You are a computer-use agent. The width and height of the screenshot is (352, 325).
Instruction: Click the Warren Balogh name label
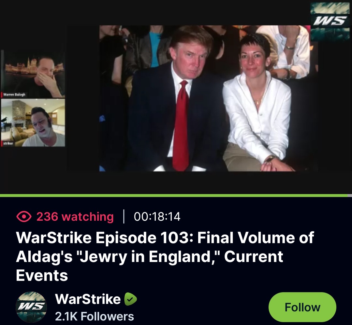[x=14, y=95]
